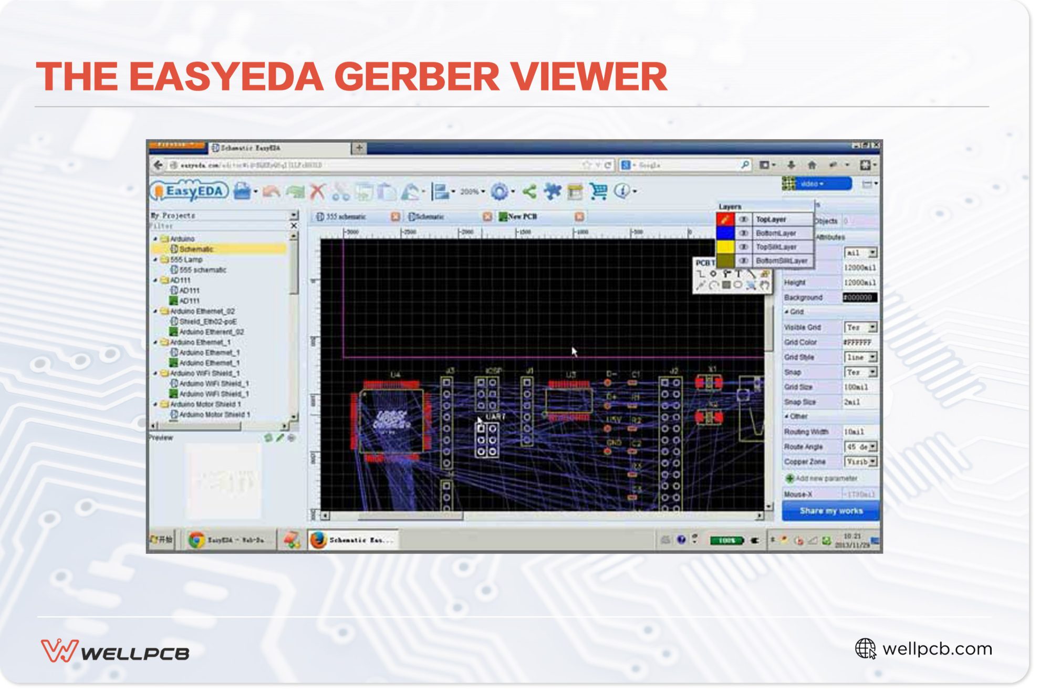The width and height of the screenshot is (1040, 693).
Task: Toggle the BottomSilkLayer eye icon
Action: tap(744, 261)
